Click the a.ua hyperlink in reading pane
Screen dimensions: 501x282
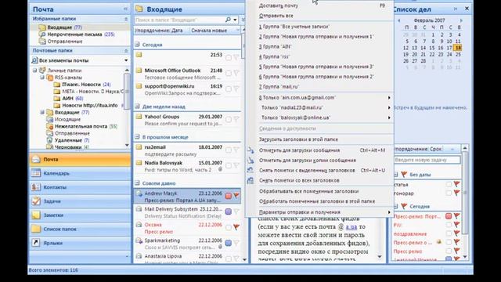351,226
